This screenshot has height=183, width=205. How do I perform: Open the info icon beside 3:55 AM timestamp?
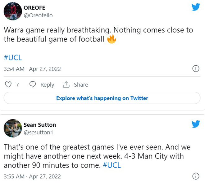tap(196, 176)
